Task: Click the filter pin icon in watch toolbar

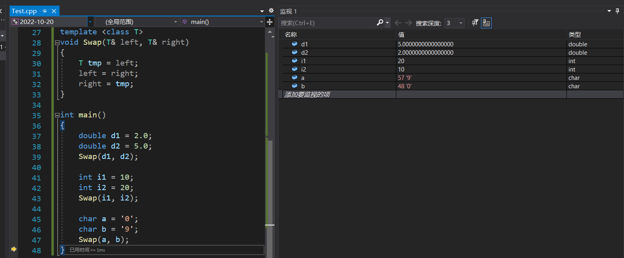Action: tap(475, 23)
